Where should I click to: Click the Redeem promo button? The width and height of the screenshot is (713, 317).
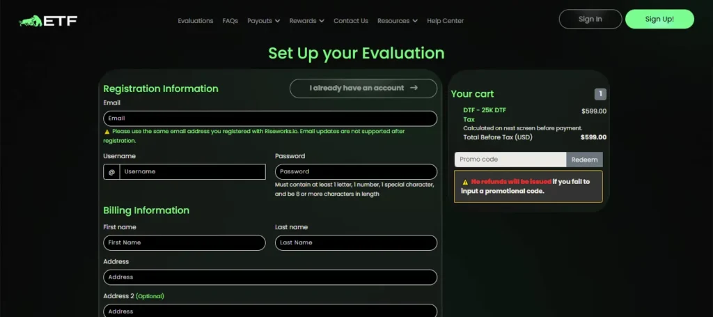pyautogui.click(x=584, y=160)
